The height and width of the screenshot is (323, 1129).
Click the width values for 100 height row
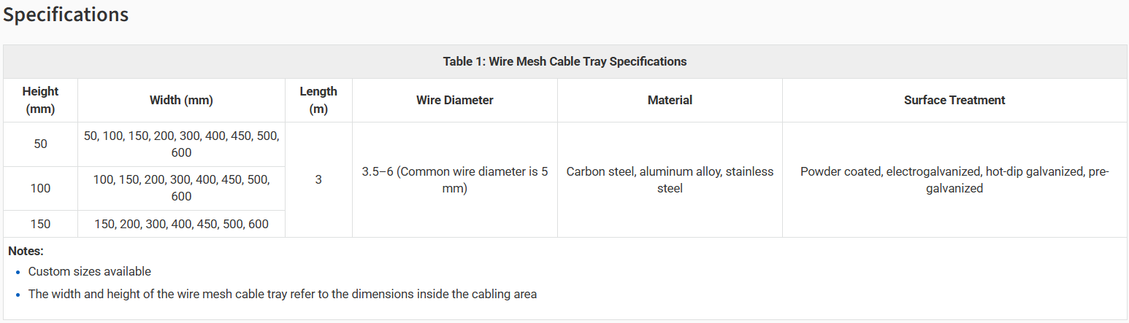[181, 188]
